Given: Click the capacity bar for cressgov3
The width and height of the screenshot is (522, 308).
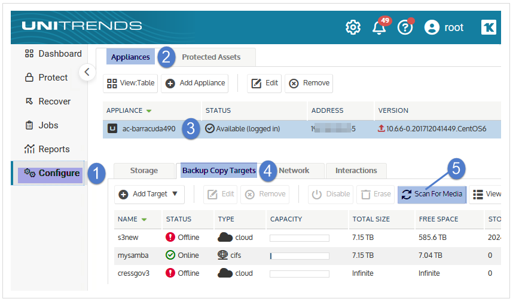Looking at the screenshot, I should pyautogui.click(x=300, y=274).
